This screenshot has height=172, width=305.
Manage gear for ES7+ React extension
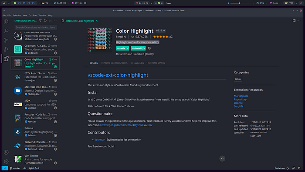point(55,80)
